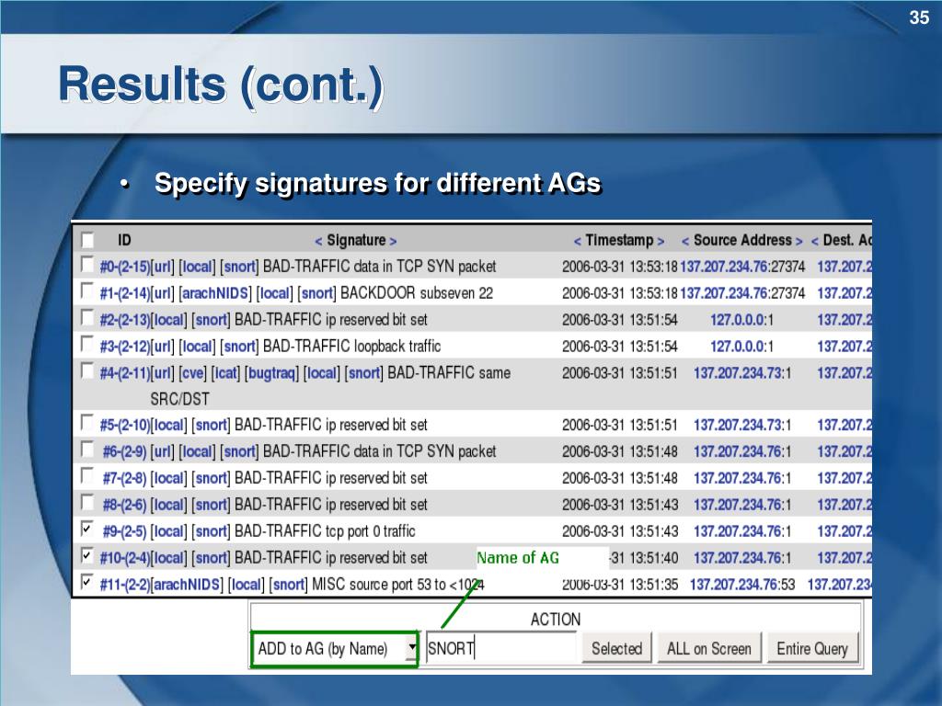Click the Entire Query button
942x706 pixels.
pos(812,649)
